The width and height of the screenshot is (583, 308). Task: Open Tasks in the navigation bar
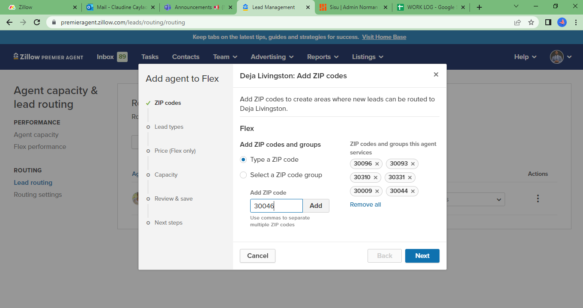150,57
